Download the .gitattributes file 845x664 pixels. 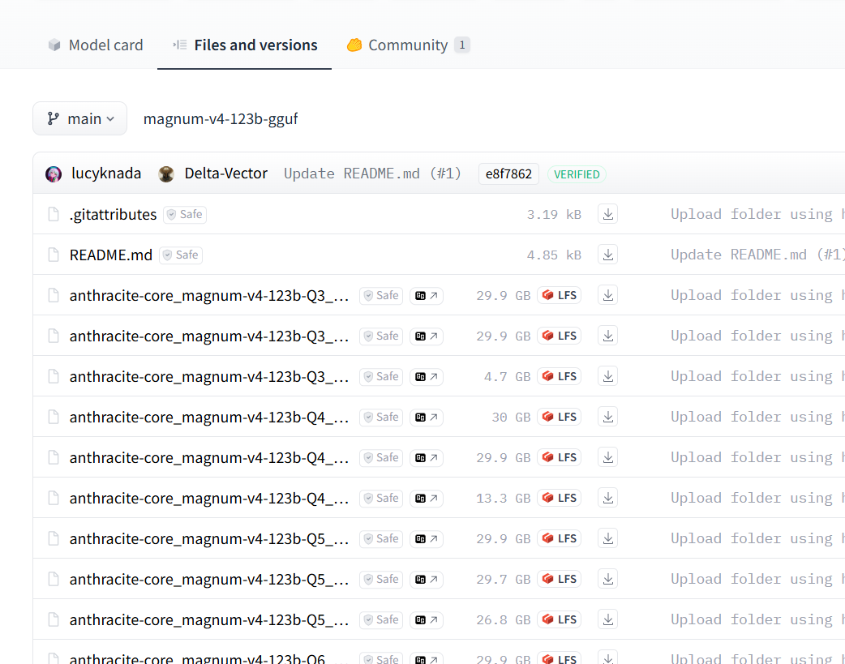coord(607,214)
